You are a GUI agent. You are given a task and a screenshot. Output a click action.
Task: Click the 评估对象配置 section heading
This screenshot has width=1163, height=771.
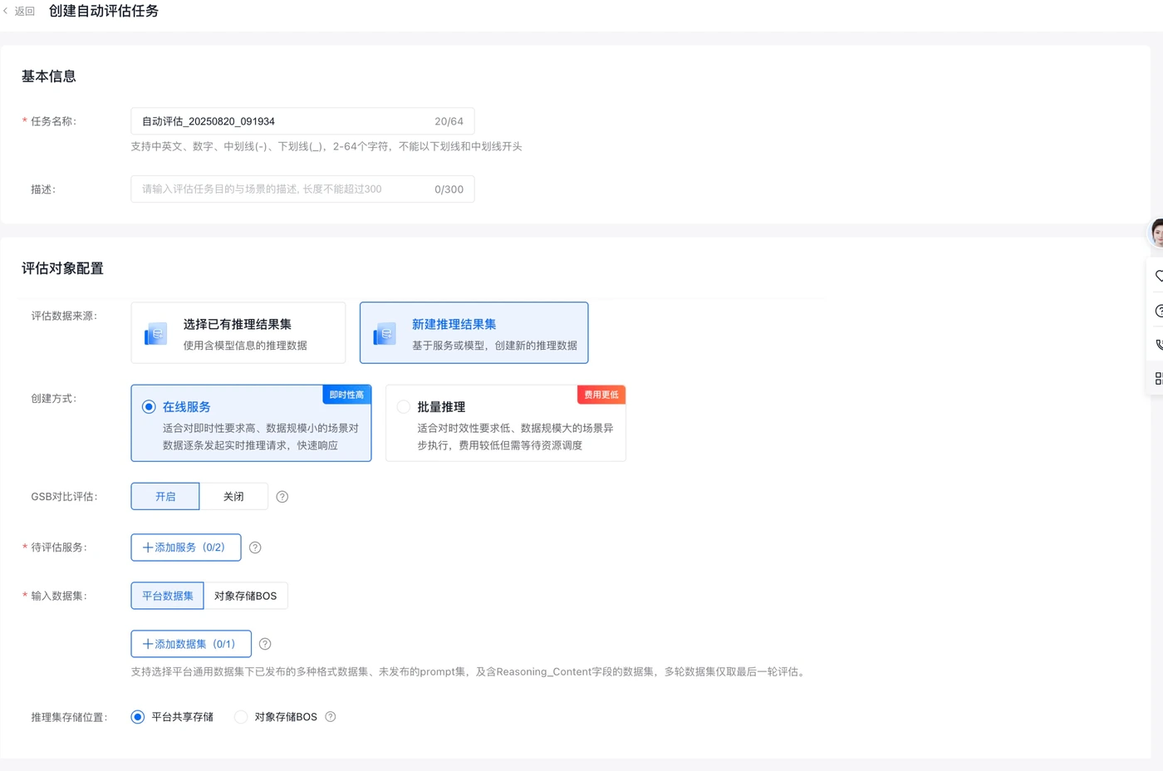coord(63,268)
